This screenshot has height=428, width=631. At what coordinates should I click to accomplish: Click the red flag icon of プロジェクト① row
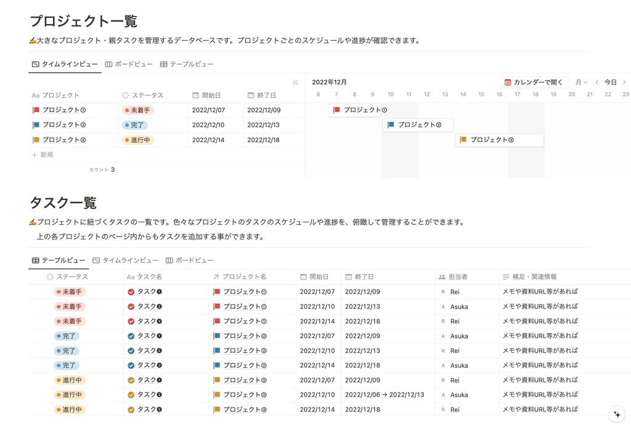36,110
